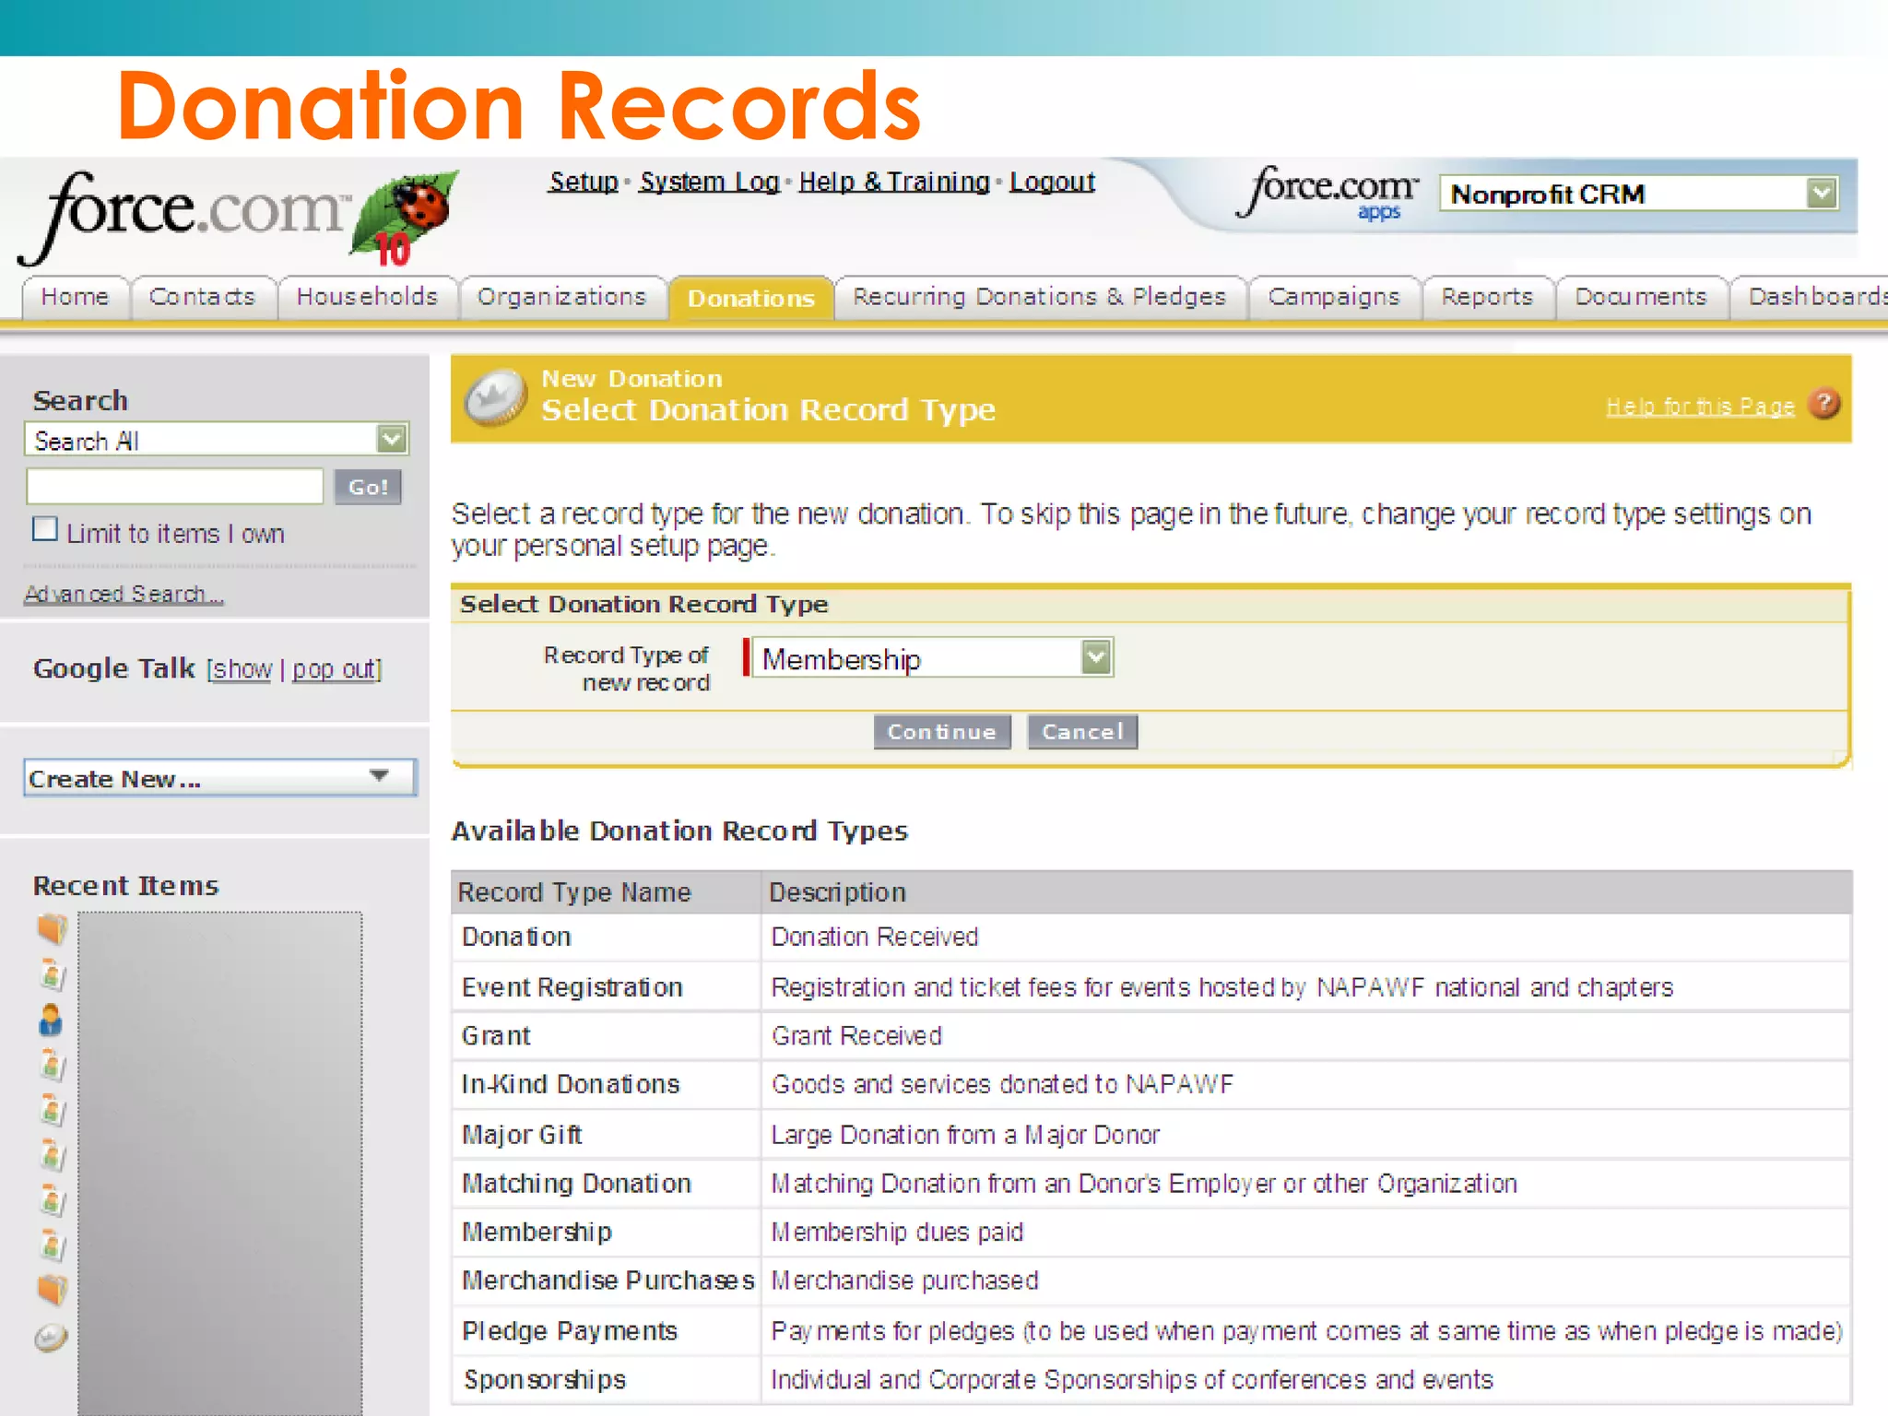Toggle Limit to items I own checkbox
The image size is (1888, 1416).
[44, 529]
